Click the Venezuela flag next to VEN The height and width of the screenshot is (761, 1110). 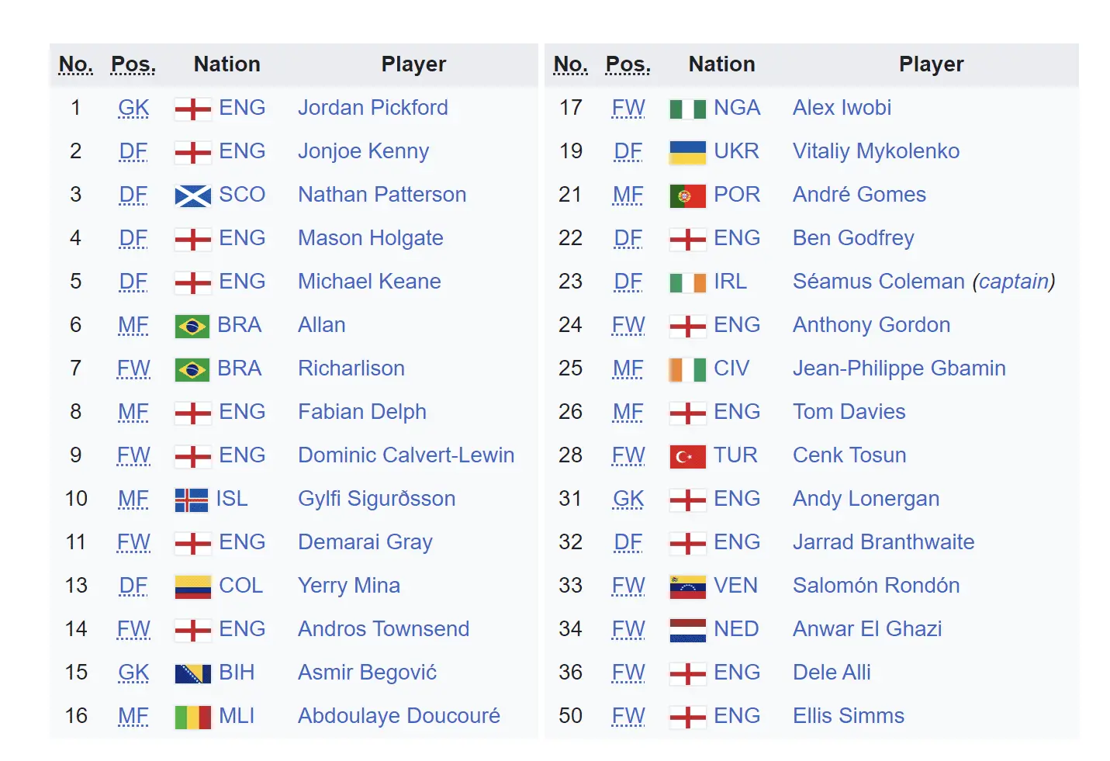point(687,586)
